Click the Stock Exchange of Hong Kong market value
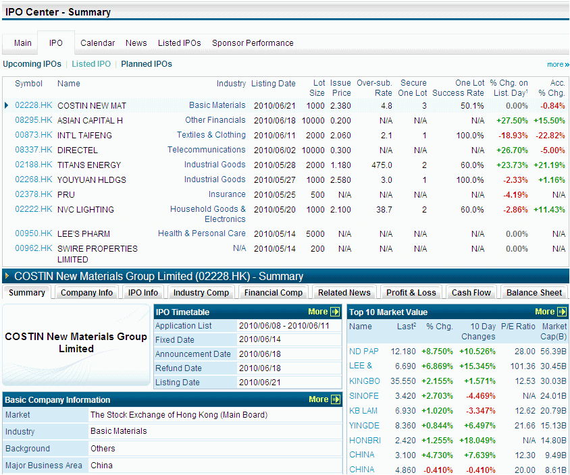The height and width of the screenshot is (475, 570). (x=179, y=415)
